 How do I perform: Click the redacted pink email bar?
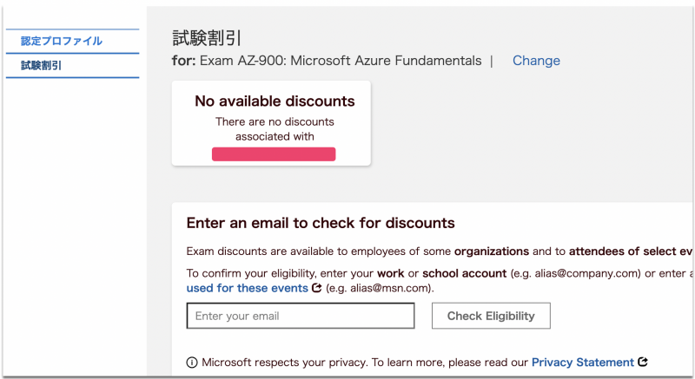click(274, 154)
